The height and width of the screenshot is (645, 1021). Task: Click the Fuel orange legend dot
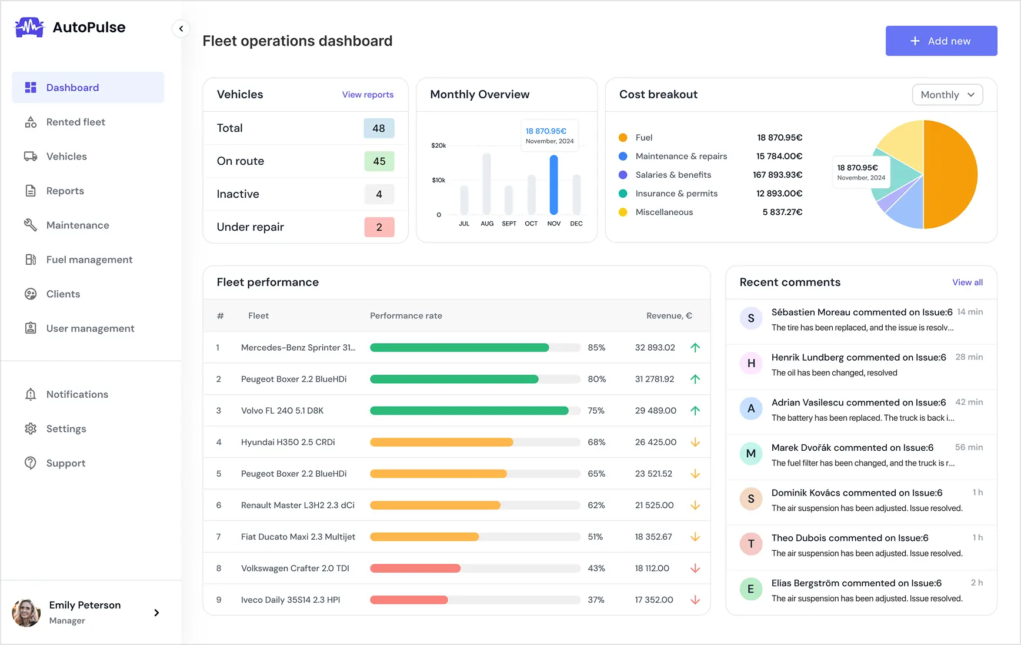pyautogui.click(x=623, y=138)
